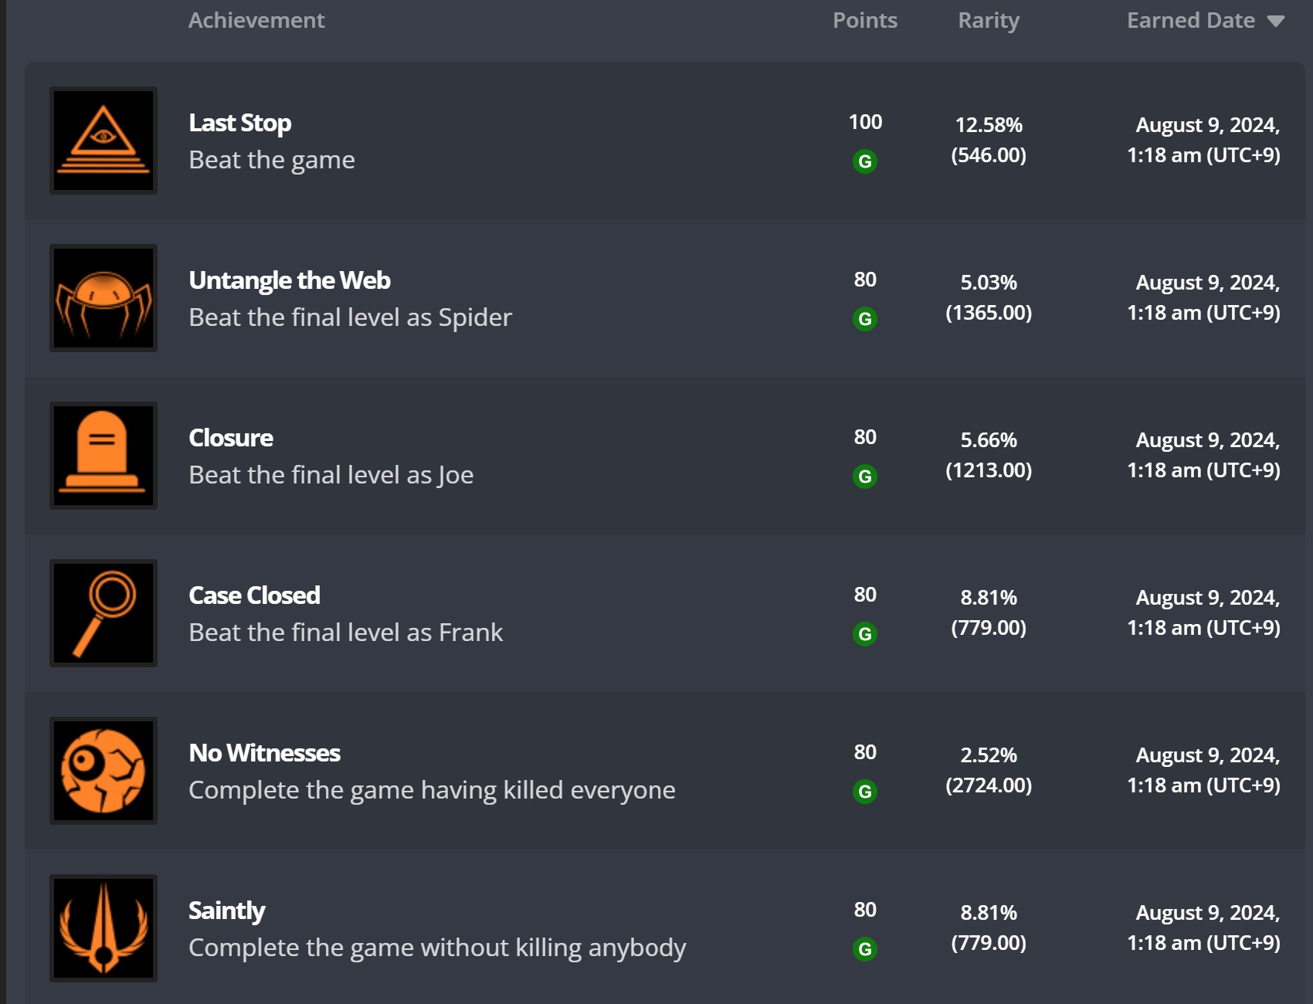Toggle sort arrow next to Earned Date

coord(1276,22)
